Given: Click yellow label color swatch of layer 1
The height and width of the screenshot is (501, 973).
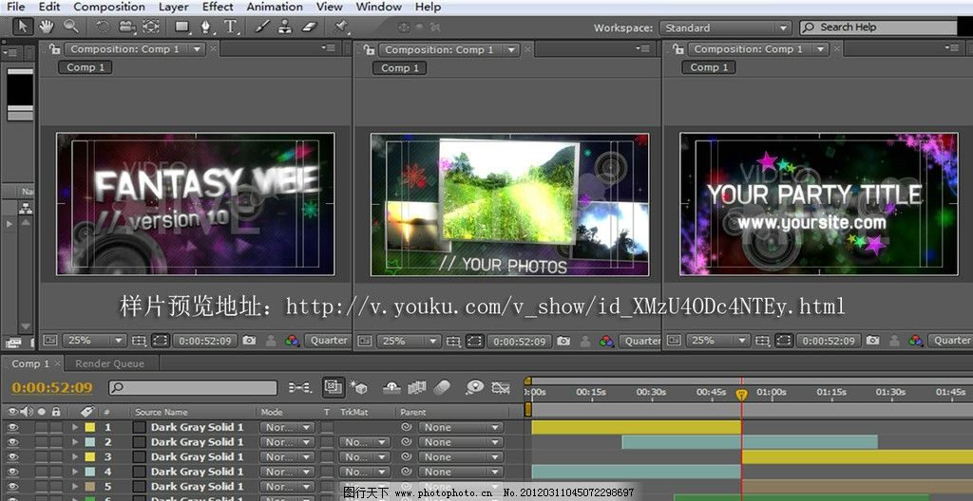Looking at the screenshot, I should click(90, 428).
